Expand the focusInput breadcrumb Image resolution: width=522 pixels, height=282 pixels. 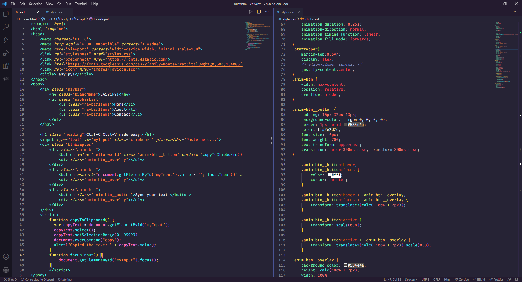(101, 19)
